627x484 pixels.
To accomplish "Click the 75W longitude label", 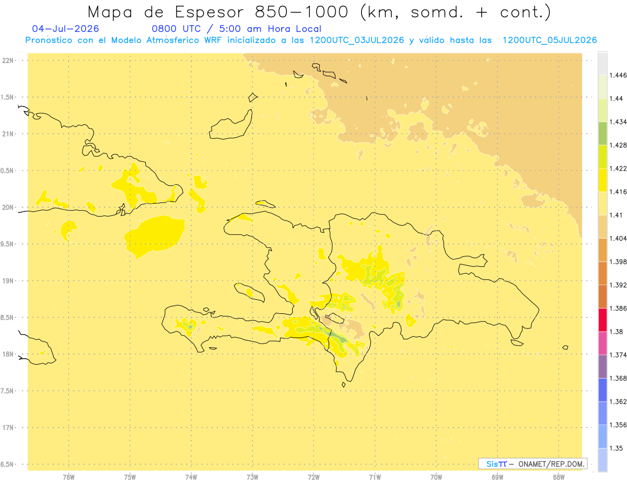I will coord(130,477).
